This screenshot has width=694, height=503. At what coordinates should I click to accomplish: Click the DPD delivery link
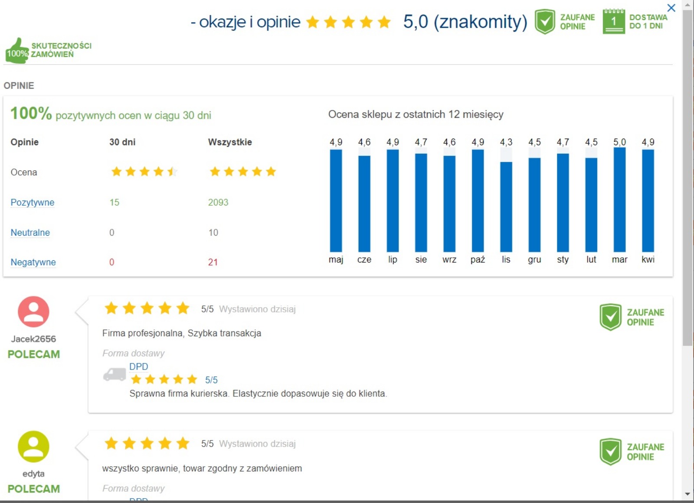[x=139, y=367]
